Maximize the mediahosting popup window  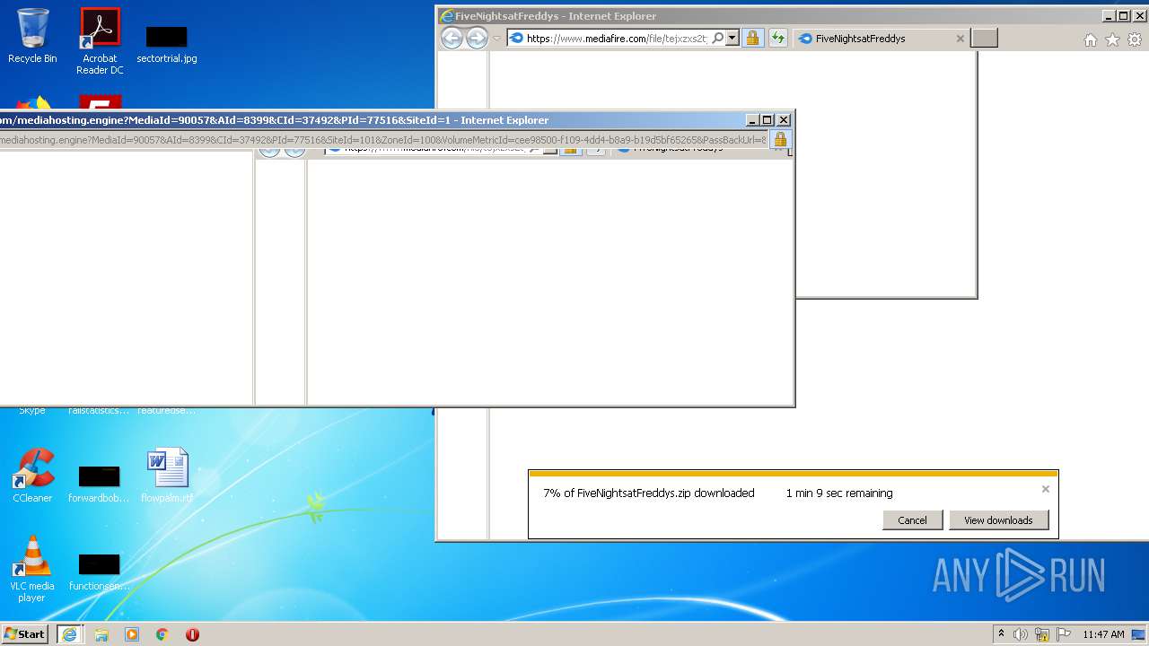767,120
